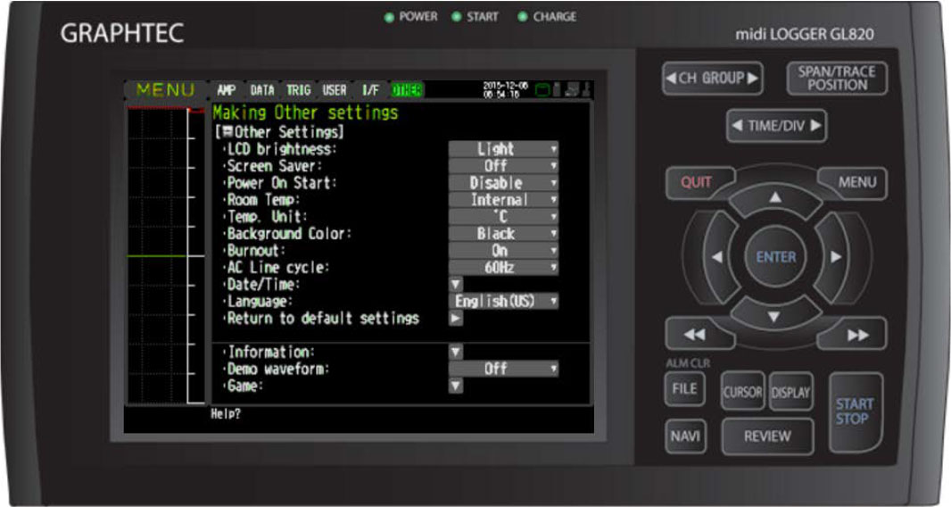This screenshot has height=507, width=951.
Task: Switch to the I/F tab
Action: (370, 90)
